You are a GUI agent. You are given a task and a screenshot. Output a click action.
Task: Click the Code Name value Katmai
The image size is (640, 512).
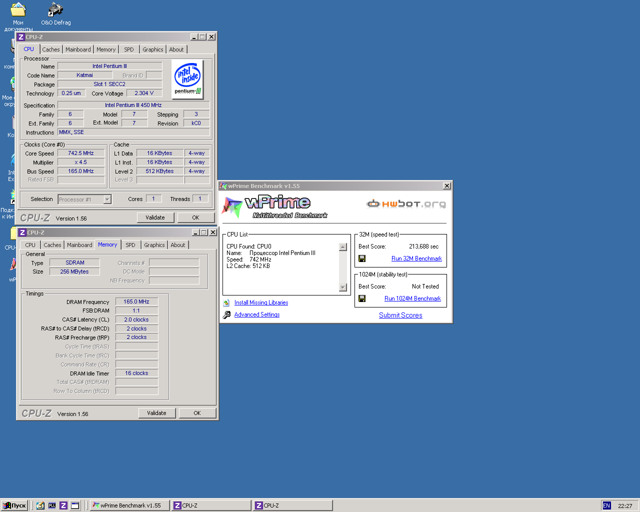(85, 75)
